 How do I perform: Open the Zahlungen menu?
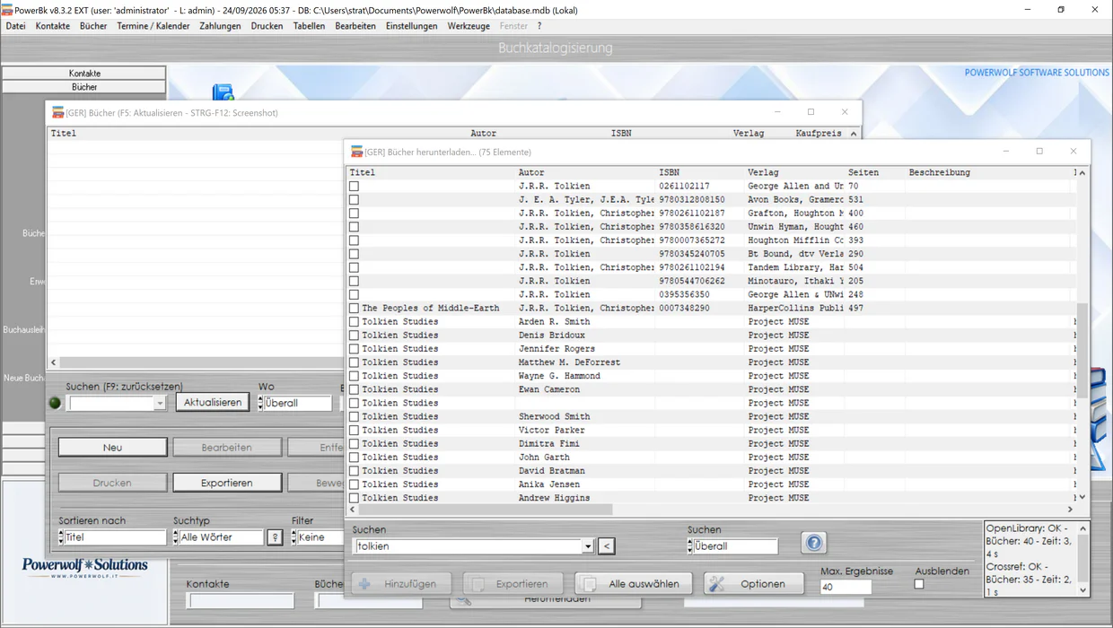tap(220, 26)
